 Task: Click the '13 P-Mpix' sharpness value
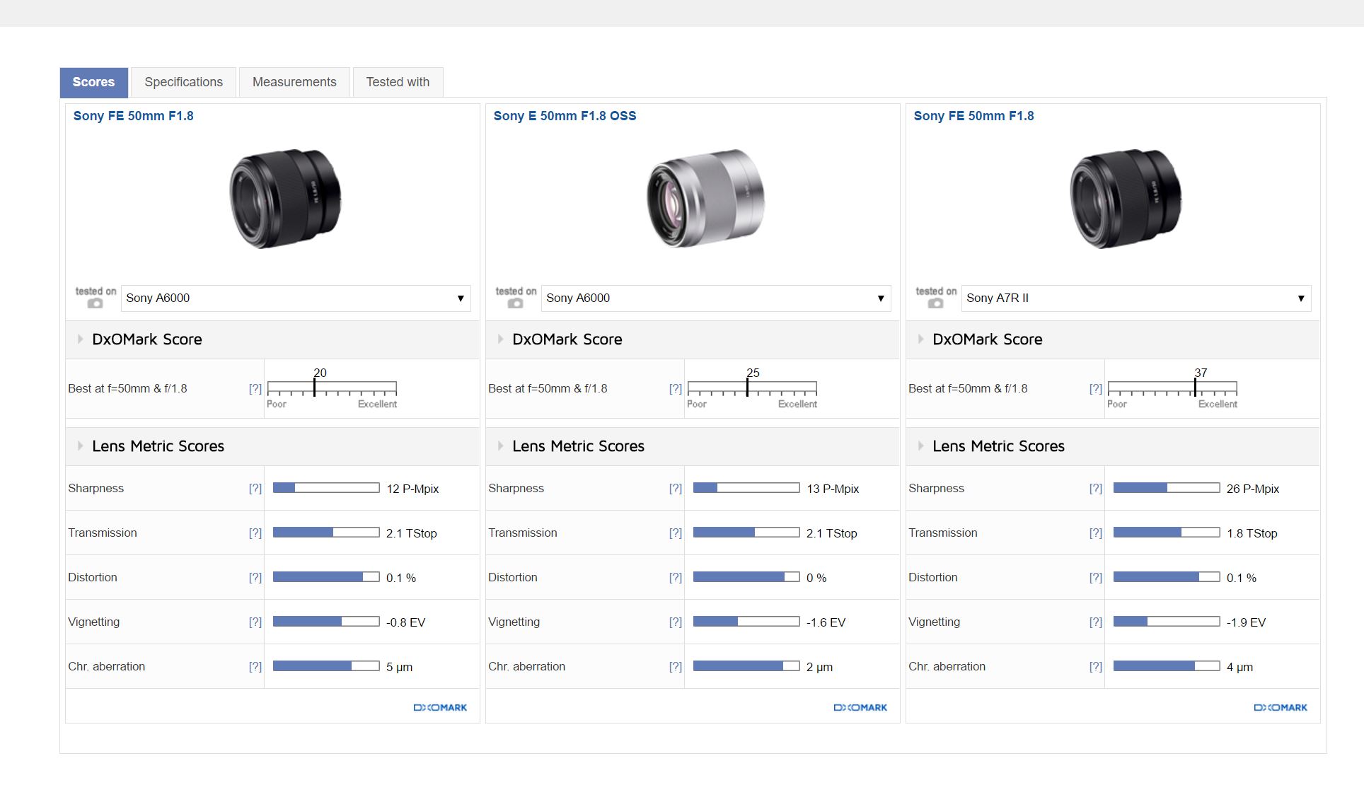[x=833, y=489]
